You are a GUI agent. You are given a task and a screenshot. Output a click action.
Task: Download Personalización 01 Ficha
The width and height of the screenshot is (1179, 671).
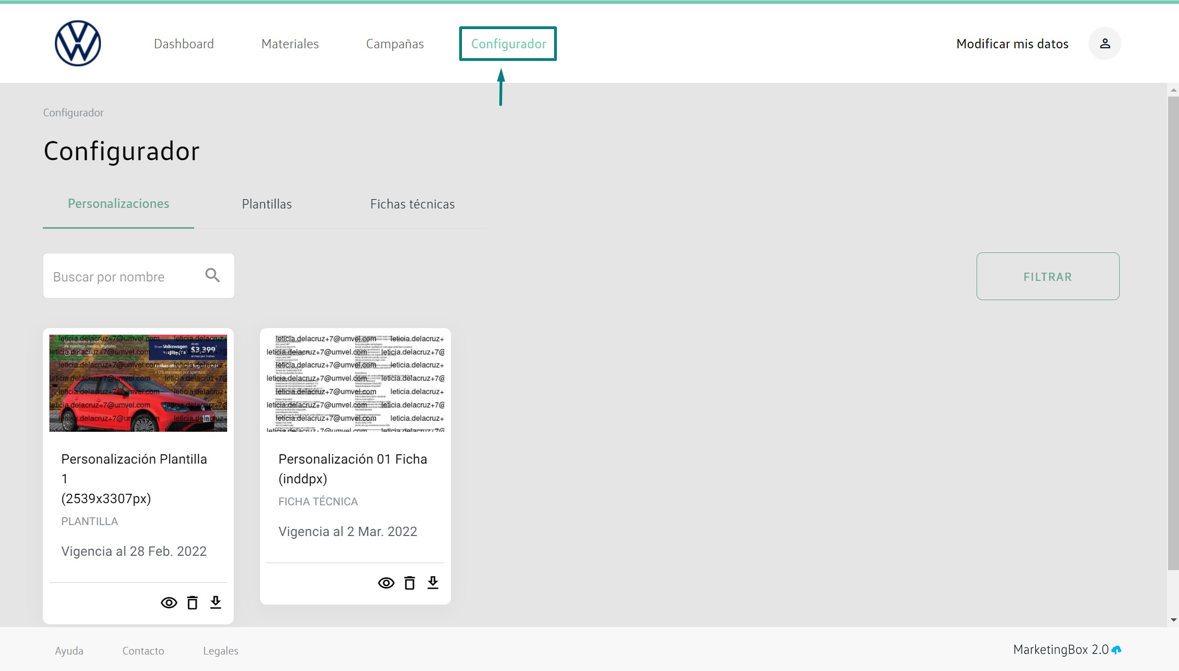(x=433, y=583)
